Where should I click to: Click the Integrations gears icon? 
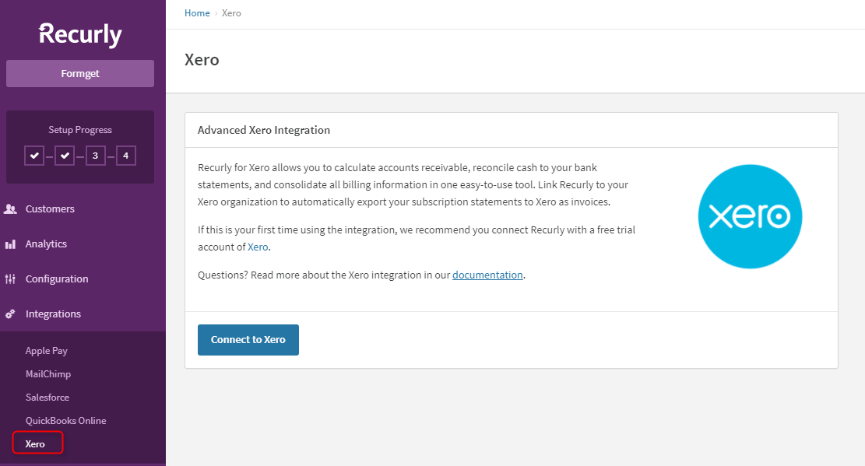10,314
